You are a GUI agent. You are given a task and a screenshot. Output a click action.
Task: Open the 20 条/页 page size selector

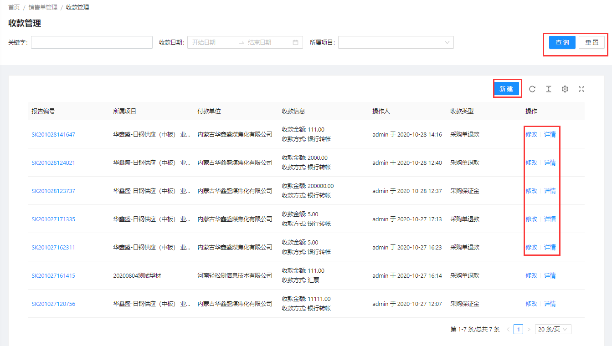coord(553,329)
